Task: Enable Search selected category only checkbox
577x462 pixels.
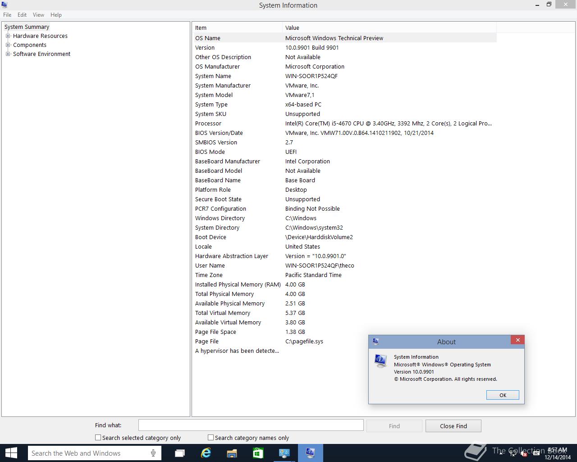Action: 98,438
